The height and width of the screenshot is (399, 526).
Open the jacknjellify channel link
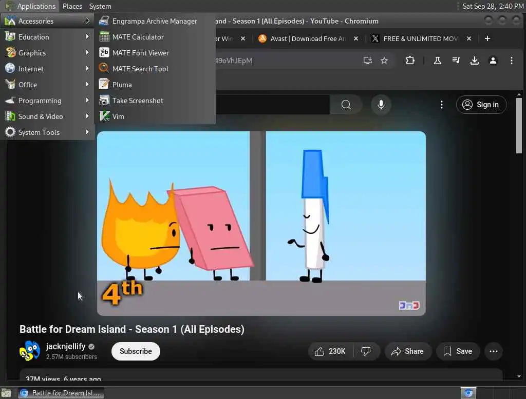66,346
